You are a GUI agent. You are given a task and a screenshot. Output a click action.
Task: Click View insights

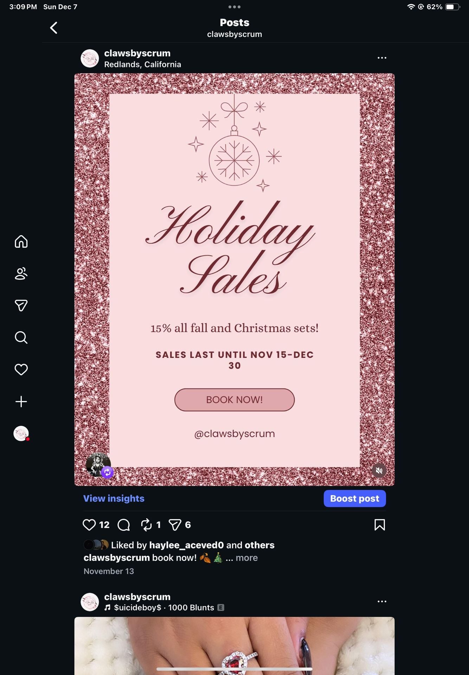point(114,499)
